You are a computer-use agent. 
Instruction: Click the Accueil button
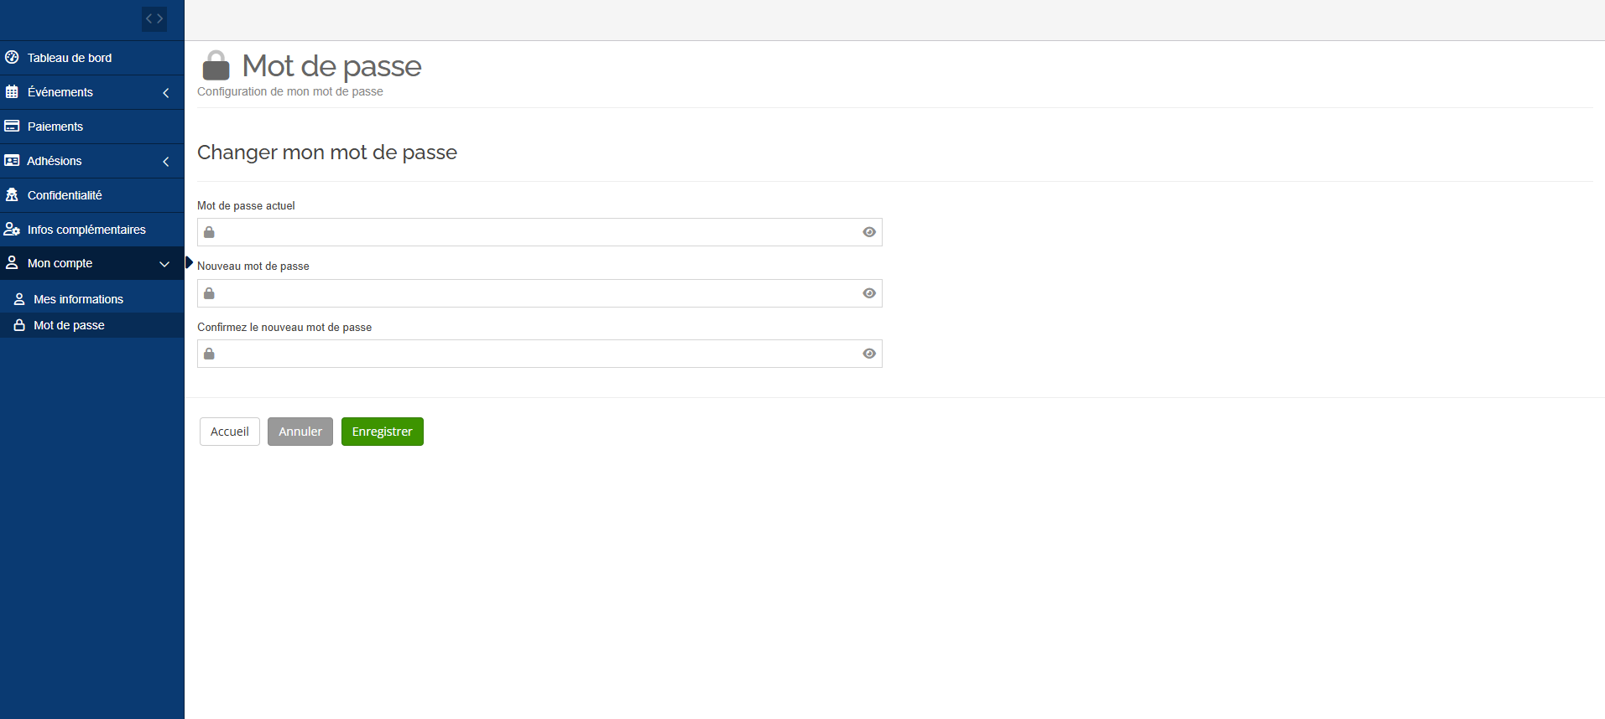pos(230,432)
